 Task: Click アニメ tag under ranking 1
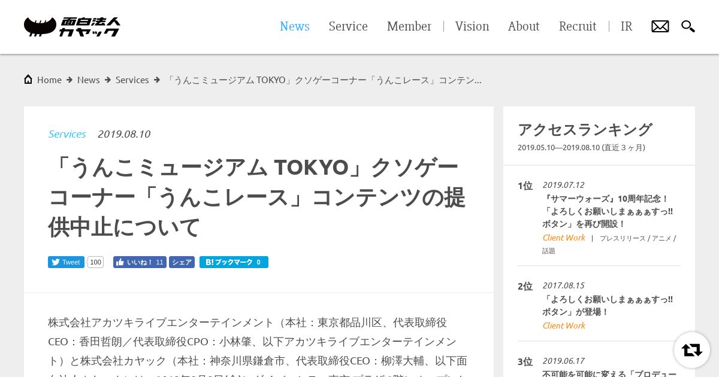661,238
